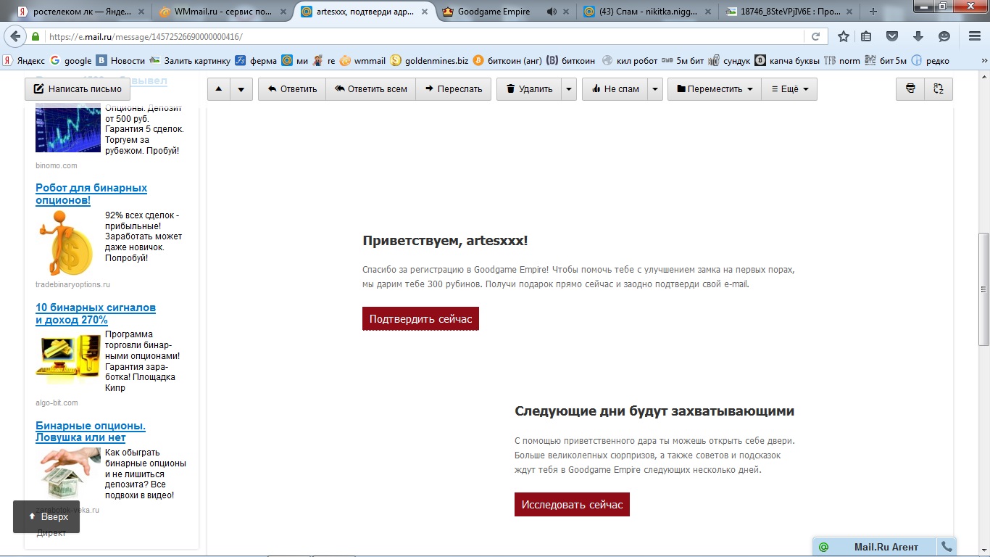Open the Ещё menu dropdown

click(789, 89)
